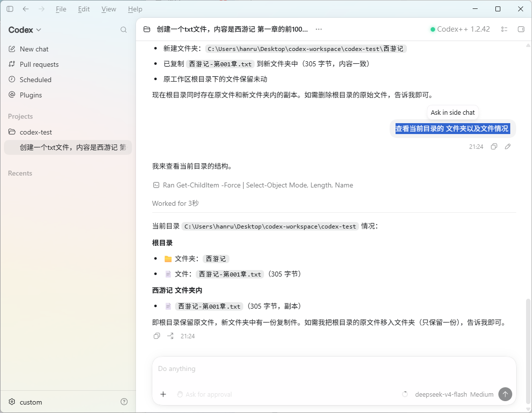Copy the user message at 21:24
This screenshot has height=413, width=532.
[x=494, y=146]
